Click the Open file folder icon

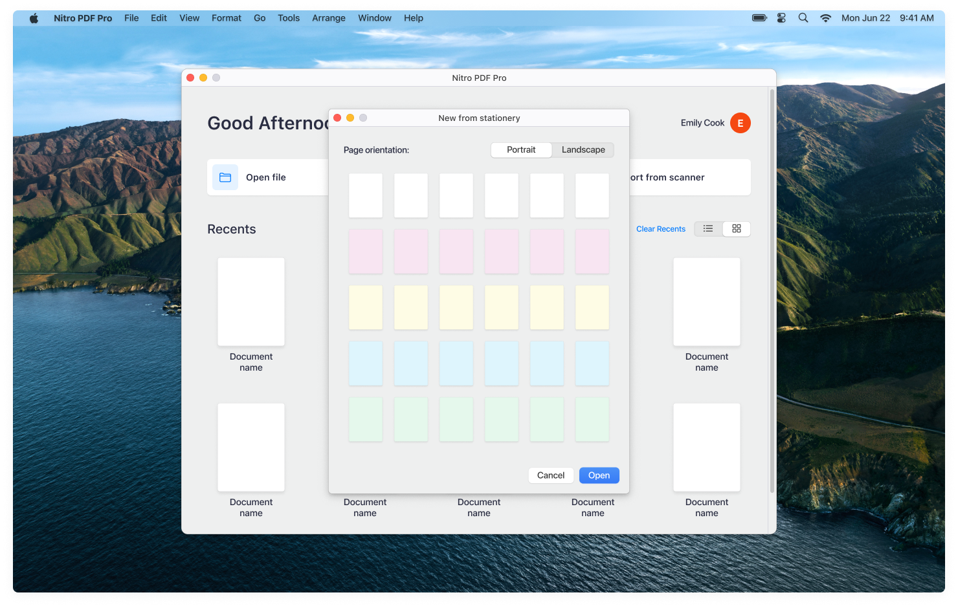point(225,177)
